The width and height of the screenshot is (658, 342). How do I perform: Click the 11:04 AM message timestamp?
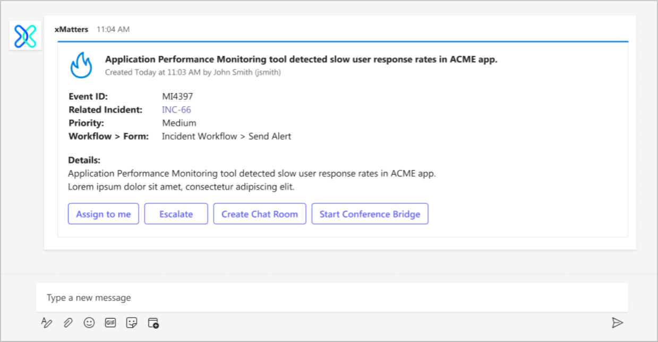click(113, 29)
